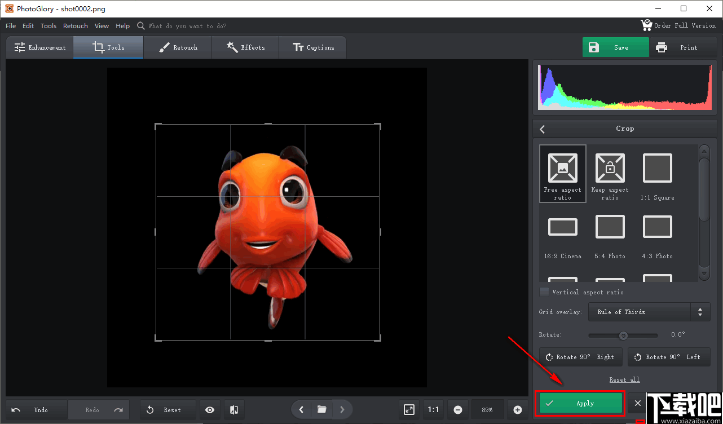
Task: Toggle the eye preview original button
Action: tap(210, 410)
